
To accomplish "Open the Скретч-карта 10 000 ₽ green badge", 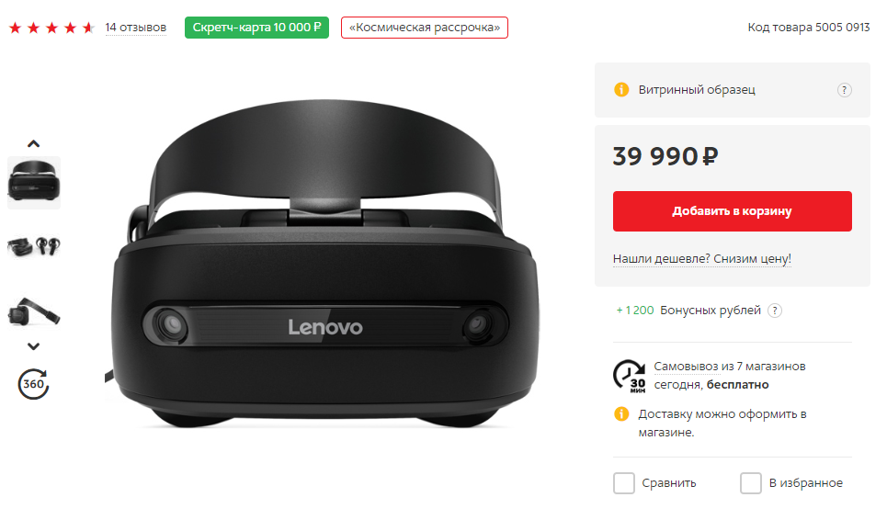I will (256, 28).
